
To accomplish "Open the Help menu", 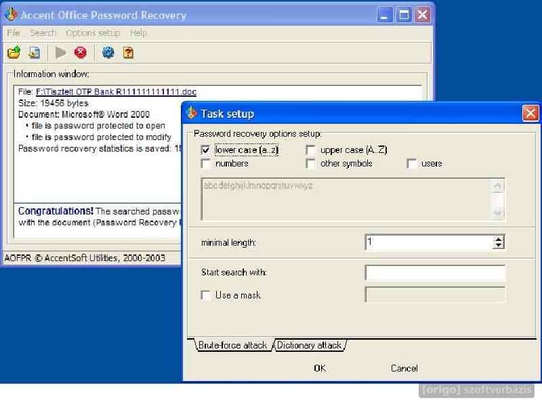I will click(138, 32).
